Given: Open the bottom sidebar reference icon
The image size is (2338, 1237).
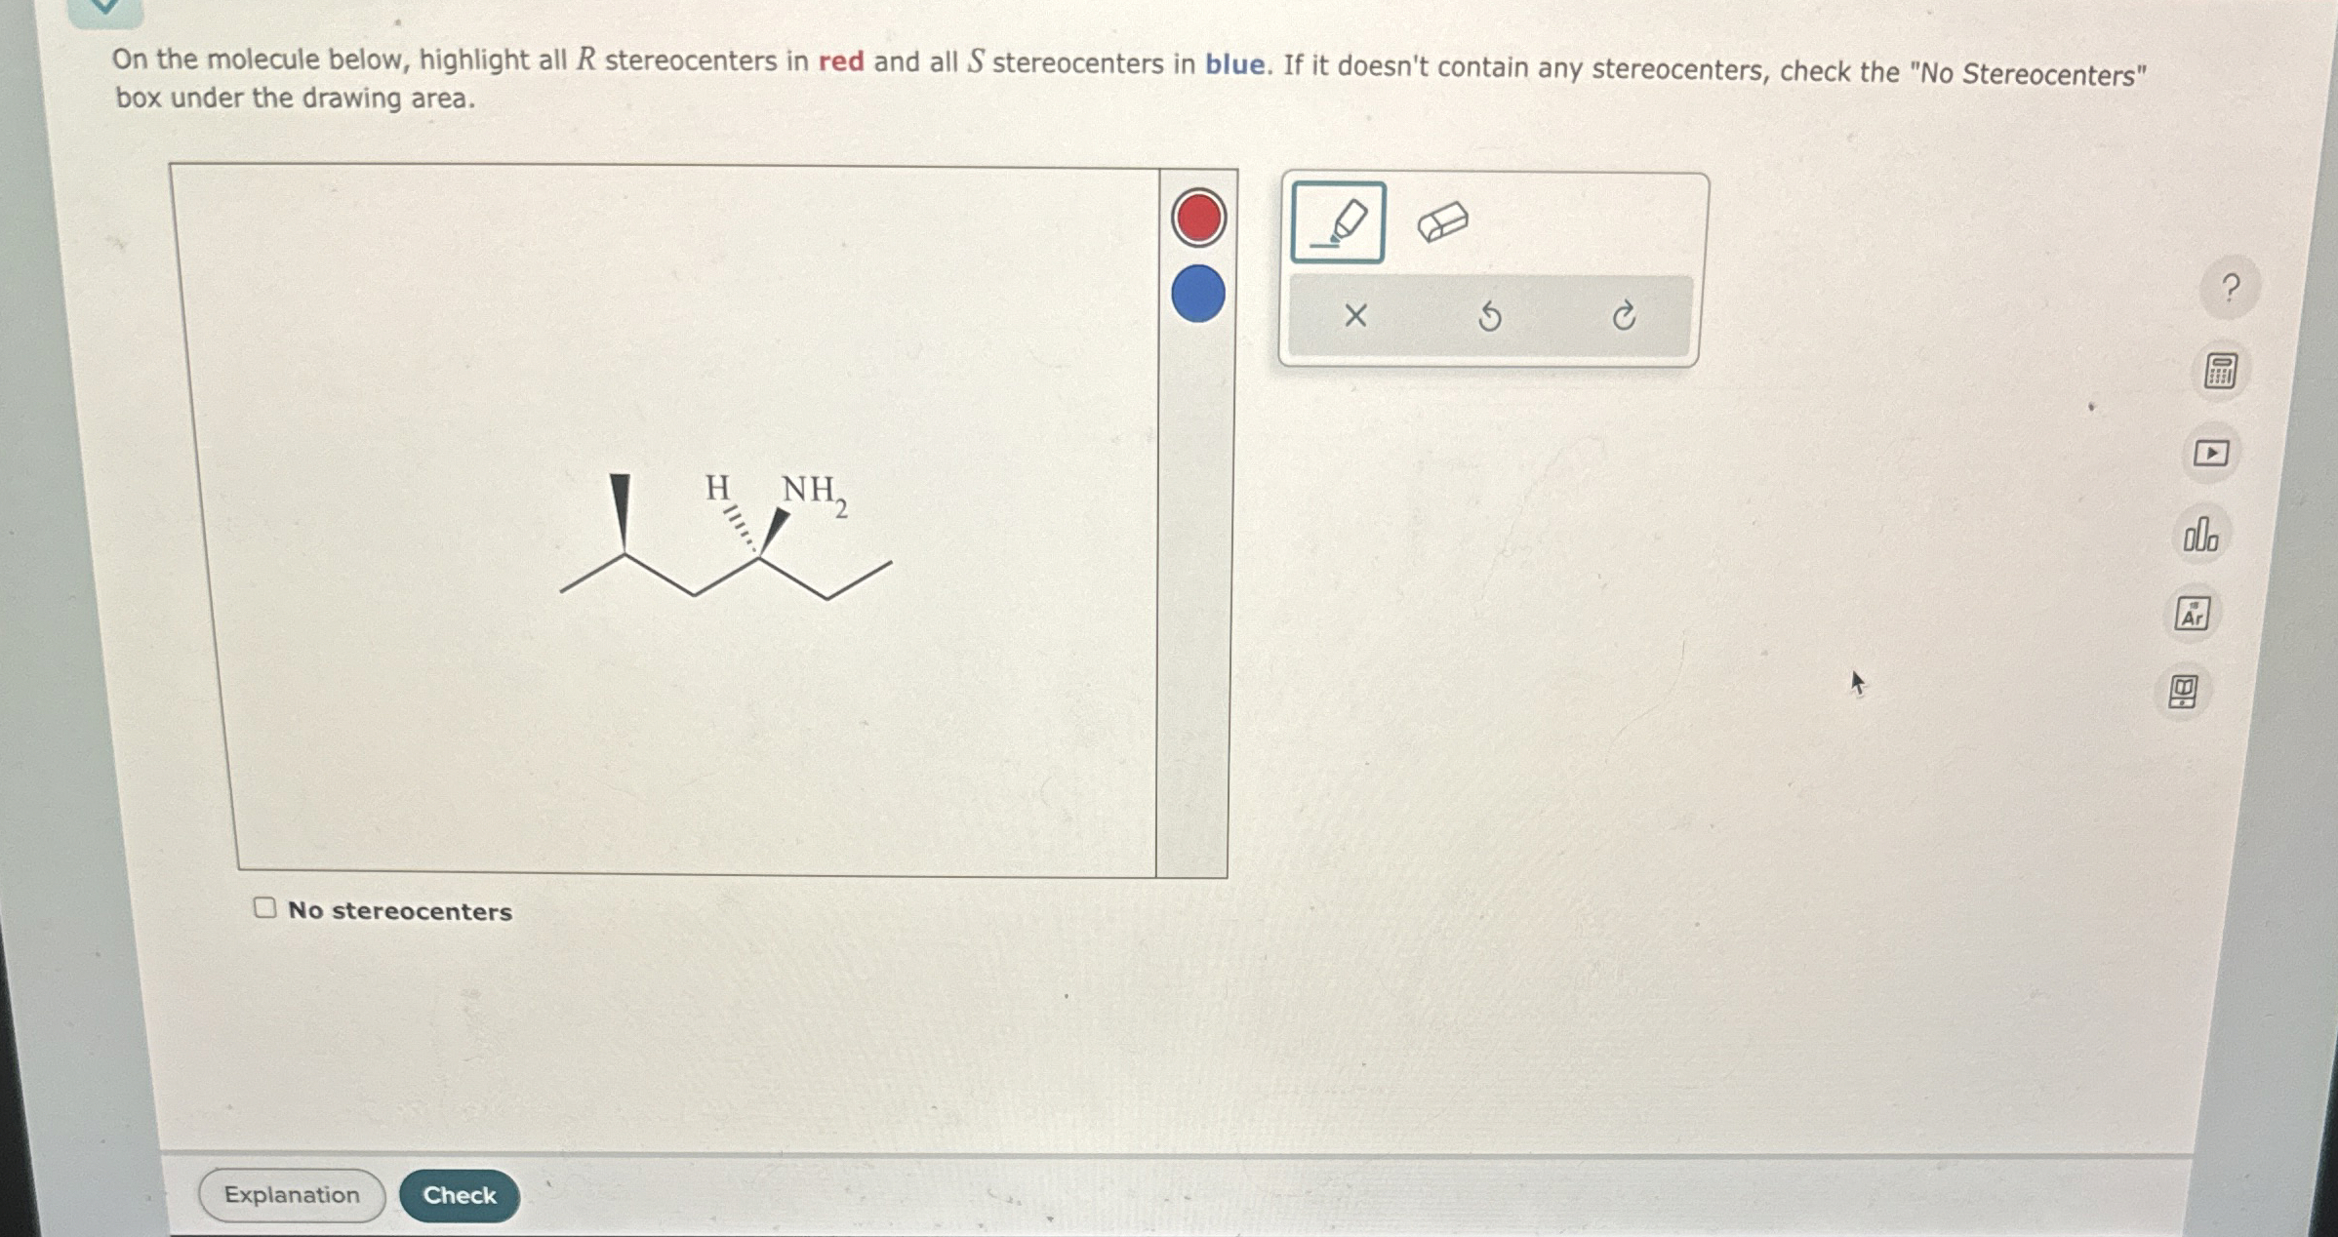Looking at the screenshot, I should pos(2183,692).
